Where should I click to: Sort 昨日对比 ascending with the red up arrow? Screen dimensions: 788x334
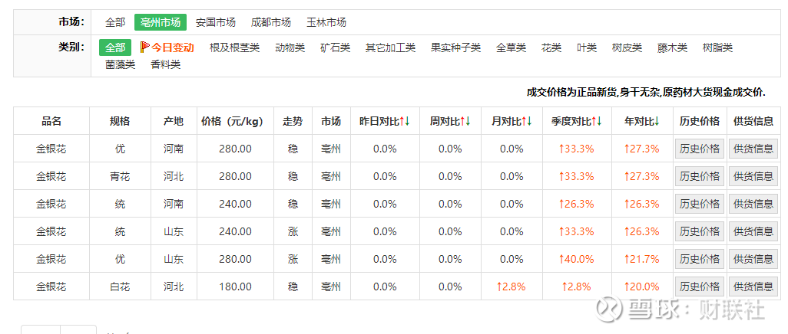tap(403, 121)
